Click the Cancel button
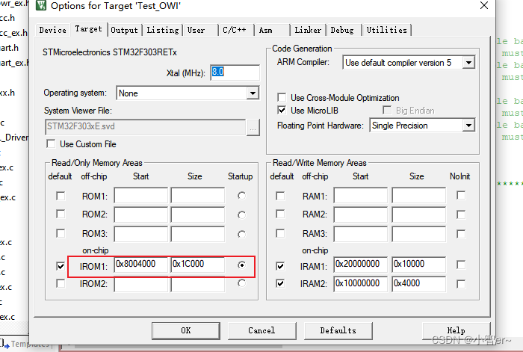This screenshot has width=523, height=352. click(x=261, y=330)
